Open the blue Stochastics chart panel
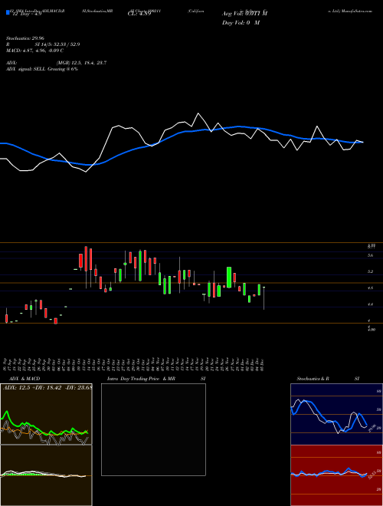This screenshot has width=383, height=506. click(x=336, y=414)
